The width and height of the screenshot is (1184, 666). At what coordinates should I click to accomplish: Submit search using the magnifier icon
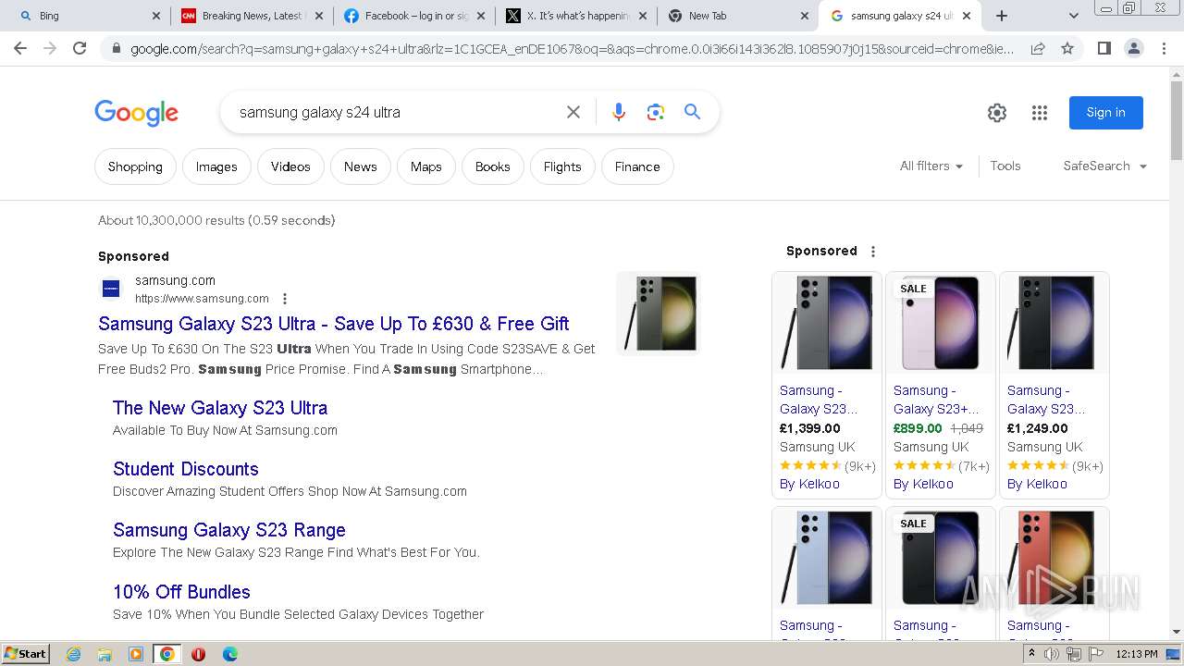point(692,112)
